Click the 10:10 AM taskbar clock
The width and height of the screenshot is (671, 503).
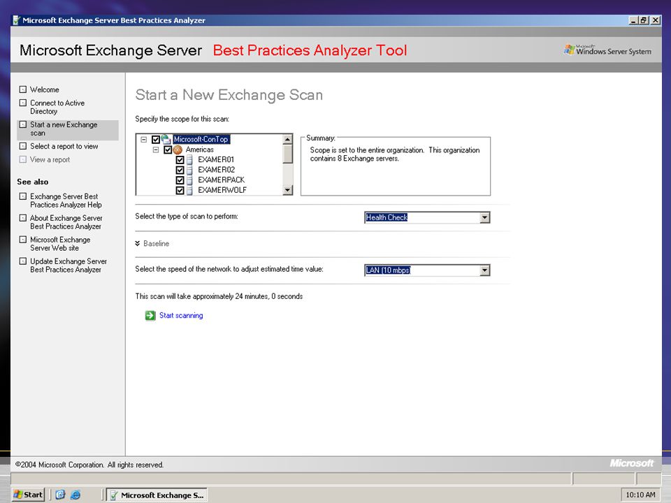[x=640, y=495]
